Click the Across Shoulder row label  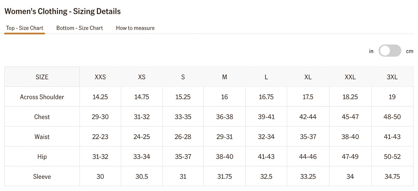[x=42, y=97]
